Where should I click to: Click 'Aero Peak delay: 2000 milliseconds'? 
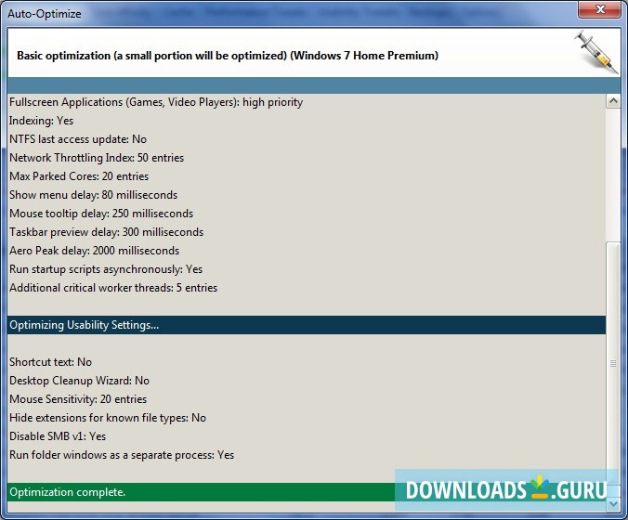tap(94, 251)
